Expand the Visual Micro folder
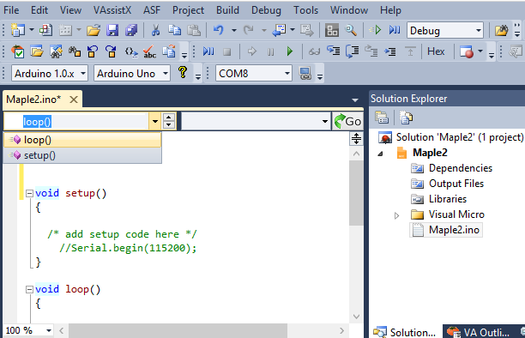 pyautogui.click(x=397, y=215)
